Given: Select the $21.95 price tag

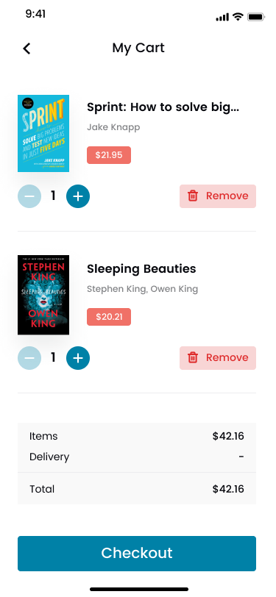Looking at the screenshot, I should tap(109, 155).
